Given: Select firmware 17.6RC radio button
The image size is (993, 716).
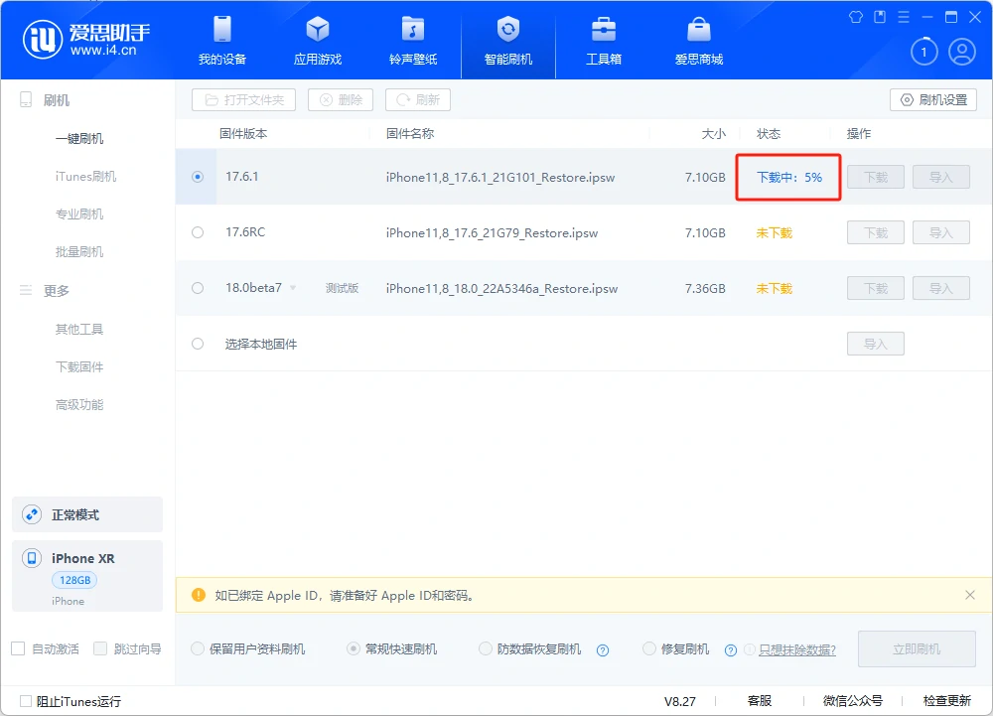Looking at the screenshot, I should pos(198,232).
